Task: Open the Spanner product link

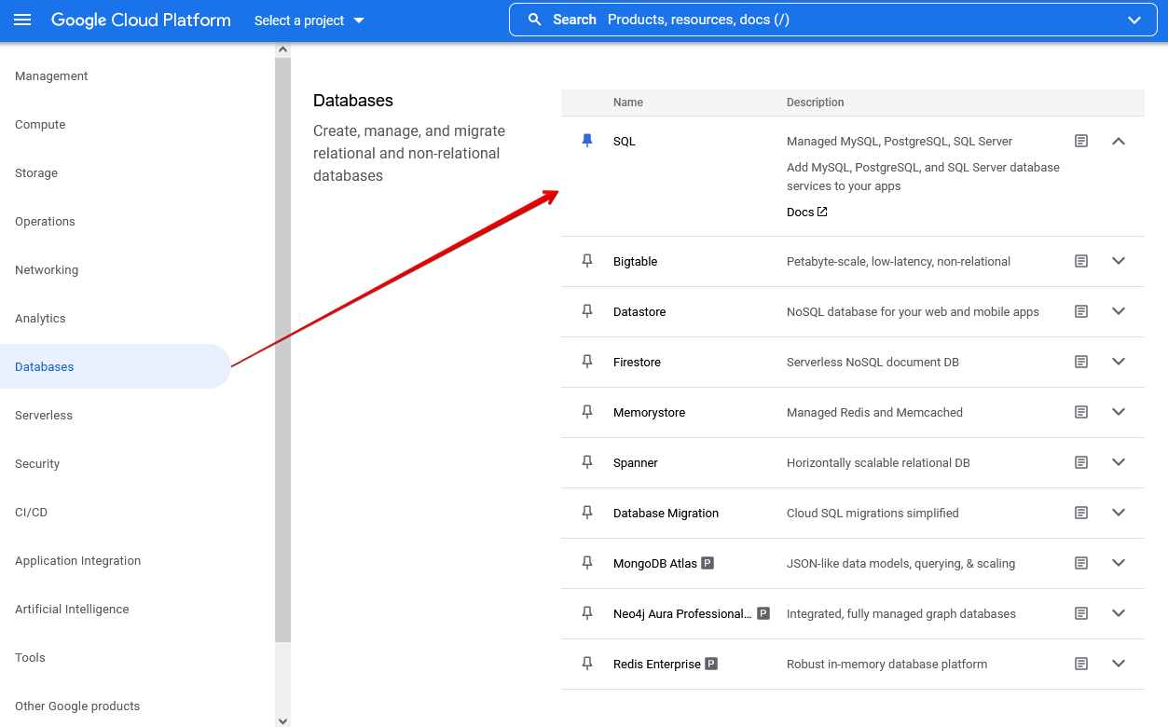Action: (x=636, y=463)
